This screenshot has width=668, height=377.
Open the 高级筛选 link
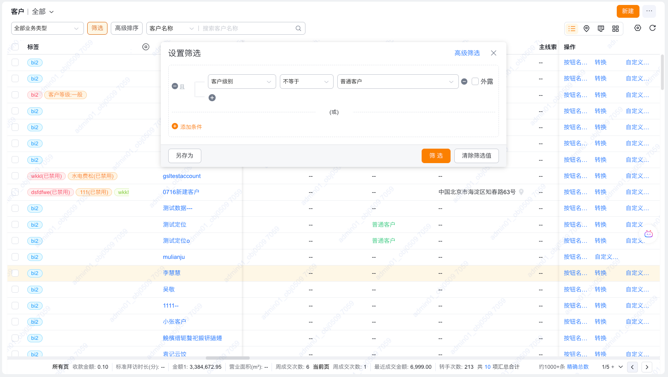(467, 53)
